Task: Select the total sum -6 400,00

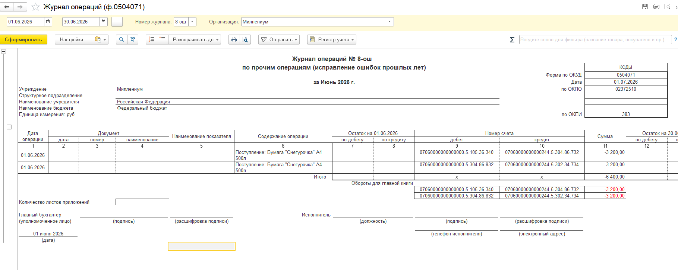Action: [x=605, y=177]
